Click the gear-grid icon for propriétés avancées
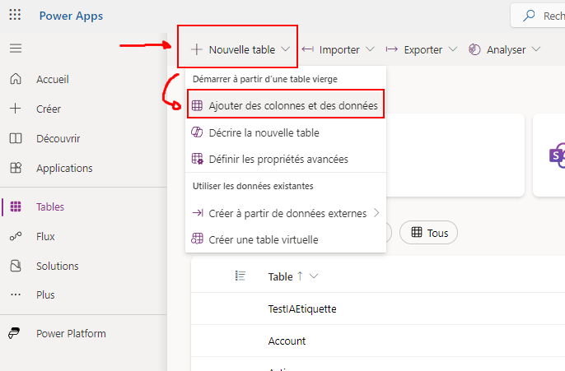565x371 pixels. [x=197, y=159]
